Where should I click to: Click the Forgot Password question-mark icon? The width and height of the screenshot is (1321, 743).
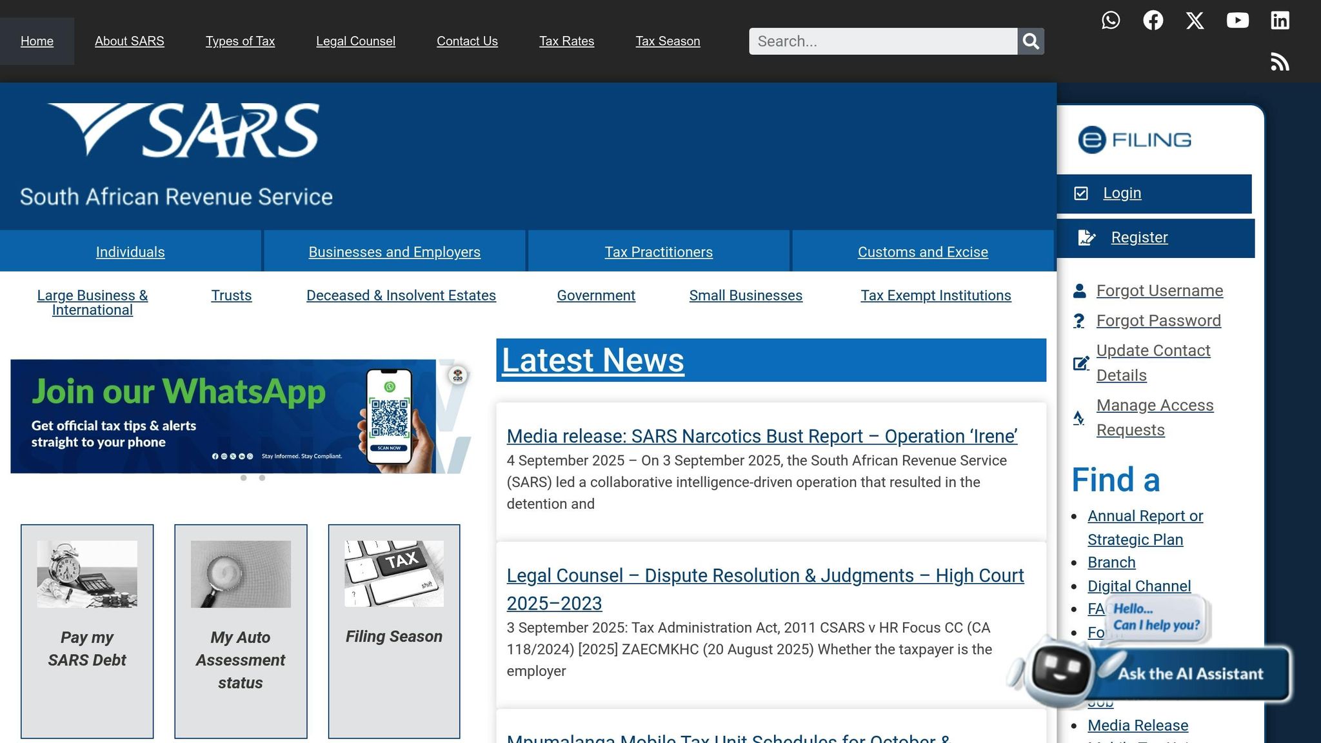(1079, 321)
